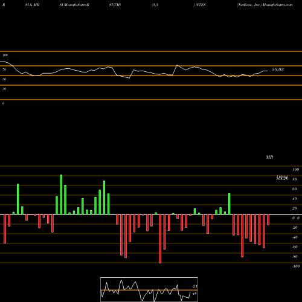Click the (5,5 parameter text in header
The height and width of the screenshot is (302, 302).
(155, 5)
